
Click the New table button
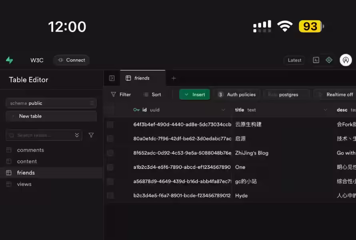(51, 116)
